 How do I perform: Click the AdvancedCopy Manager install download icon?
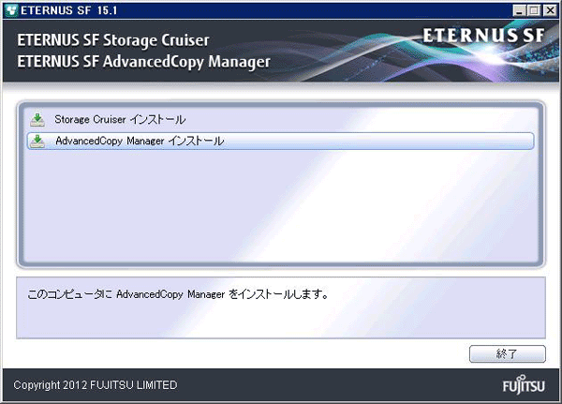point(37,142)
